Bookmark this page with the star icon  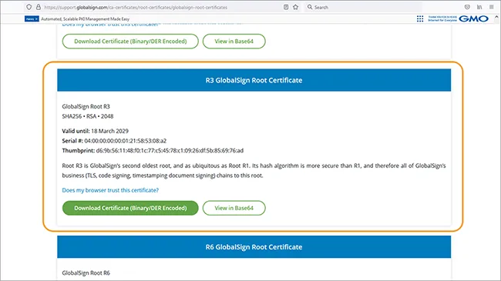pos(295,7)
